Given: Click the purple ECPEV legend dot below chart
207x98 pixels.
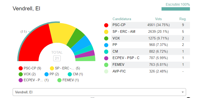Looking at the screenshot, I should coord(21,80).
